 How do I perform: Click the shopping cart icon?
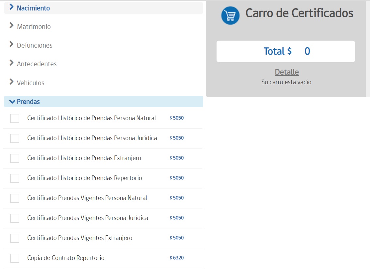[230, 15]
